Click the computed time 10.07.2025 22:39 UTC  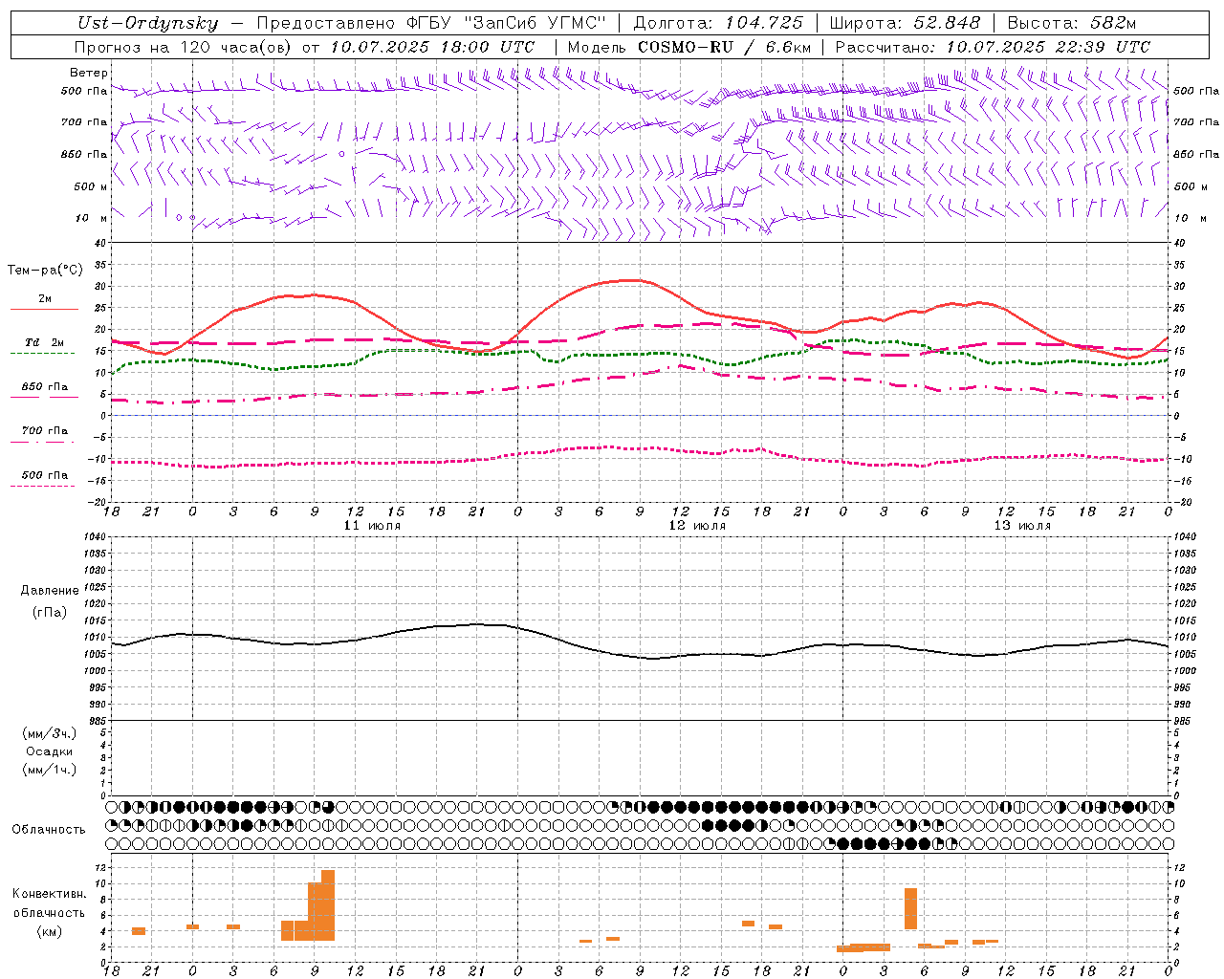point(1048,47)
